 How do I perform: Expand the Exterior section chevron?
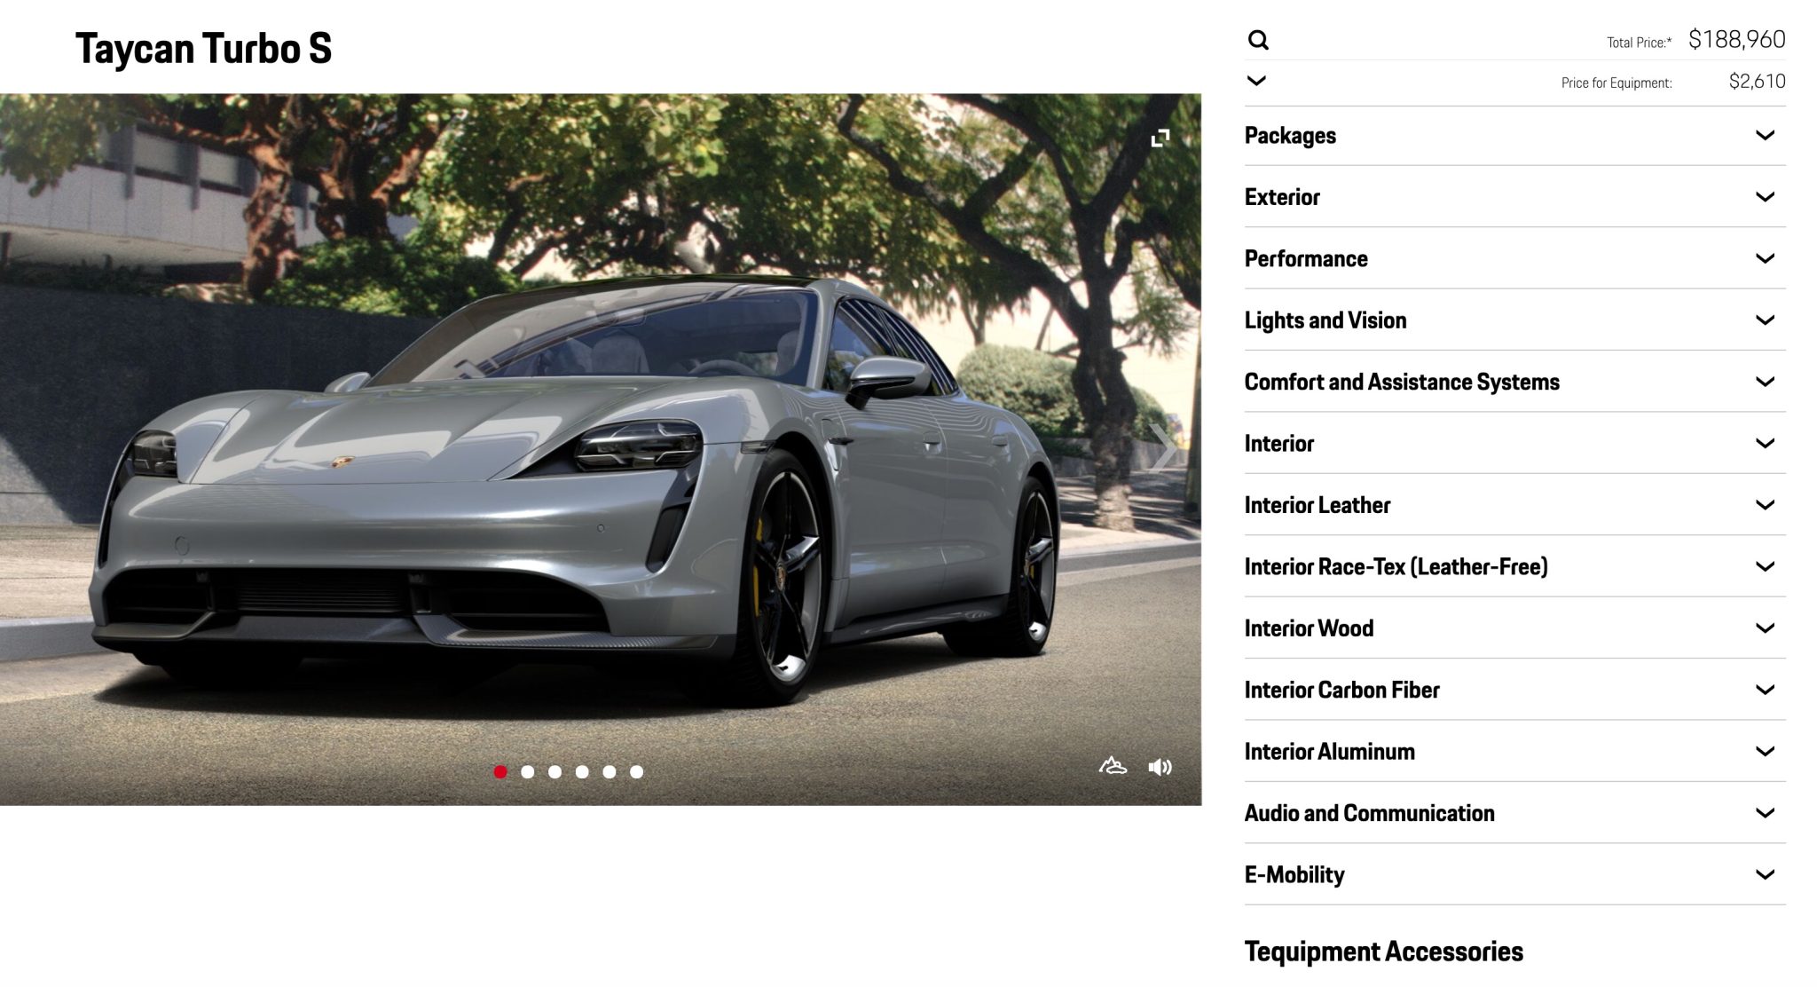coord(1765,197)
